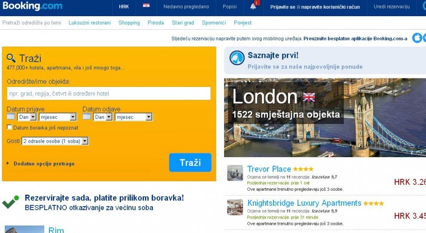Click the blue Traži search button
The height and width of the screenshot is (233, 426).
[190, 162]
